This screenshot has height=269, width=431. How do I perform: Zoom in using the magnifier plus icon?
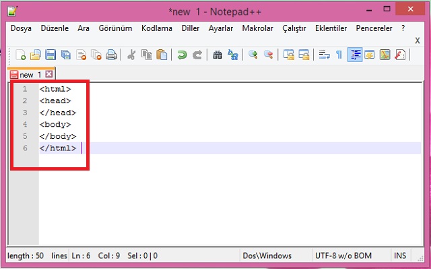pos(253,55)
